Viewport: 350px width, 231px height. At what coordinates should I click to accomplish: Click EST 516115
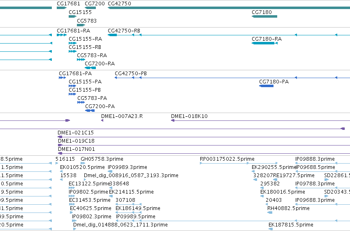pos(57,163)
